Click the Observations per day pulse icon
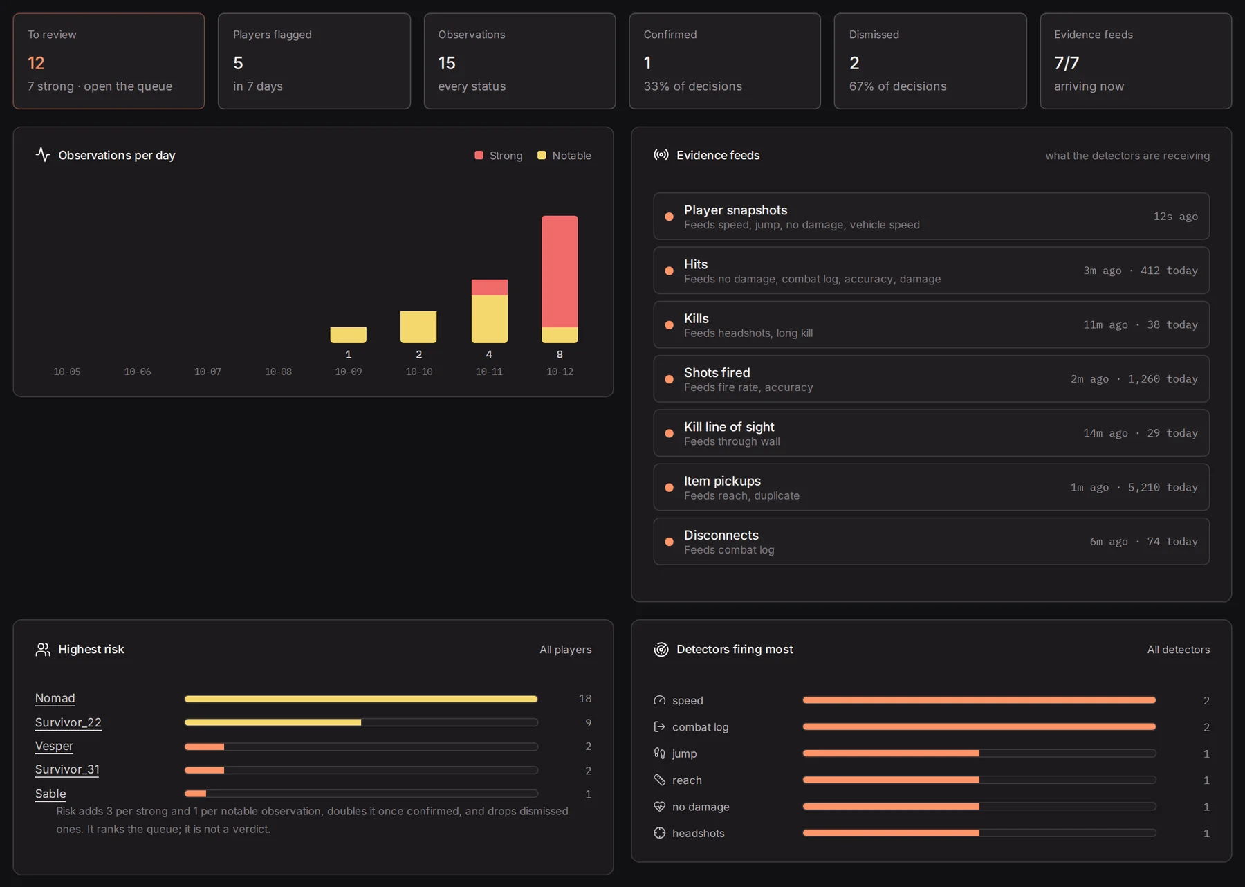The width and height of the screenshot is (1245, 887). (43, 154)
